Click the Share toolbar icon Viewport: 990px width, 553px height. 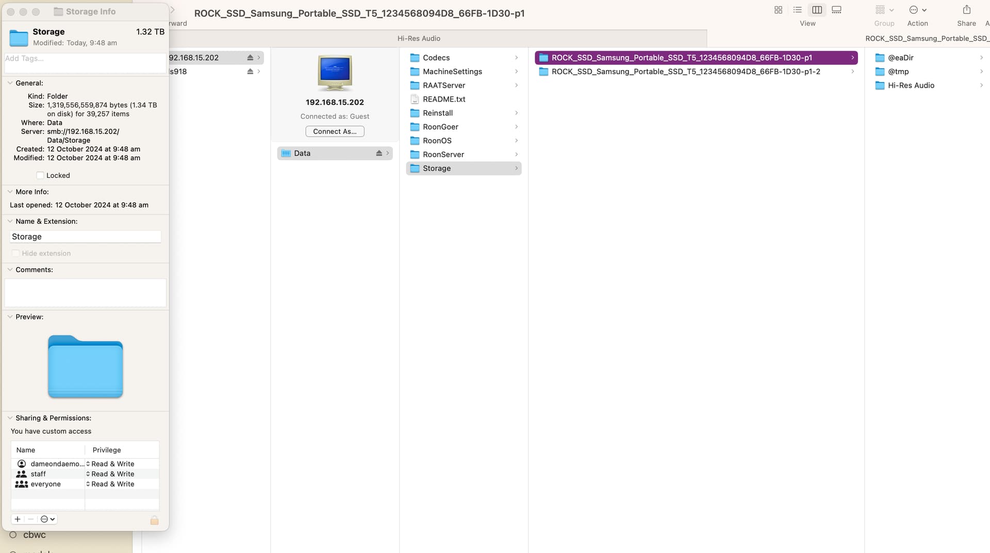(x=966, y=10)
